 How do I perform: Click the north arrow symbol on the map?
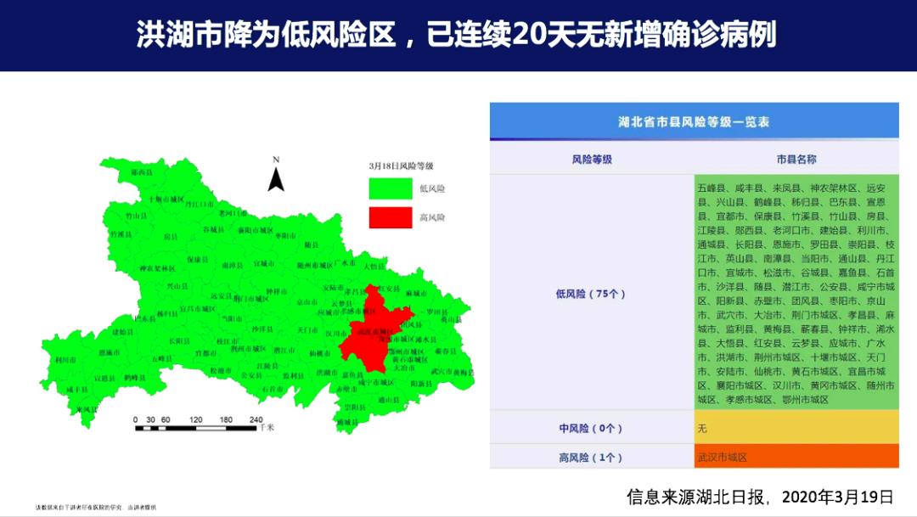tap(276, 177)
